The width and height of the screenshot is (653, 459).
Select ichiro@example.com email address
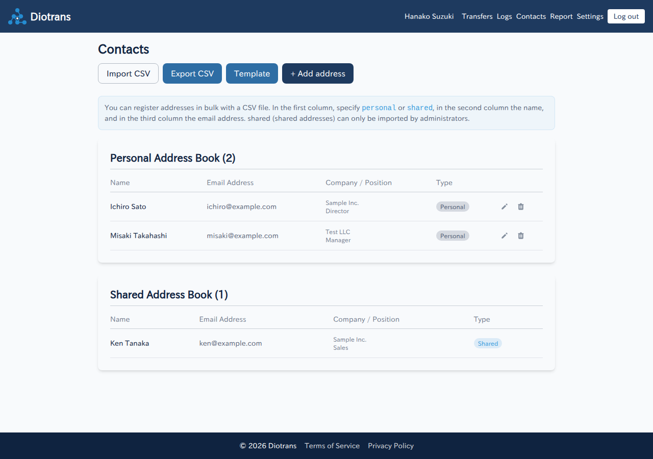tap(241, 207)
